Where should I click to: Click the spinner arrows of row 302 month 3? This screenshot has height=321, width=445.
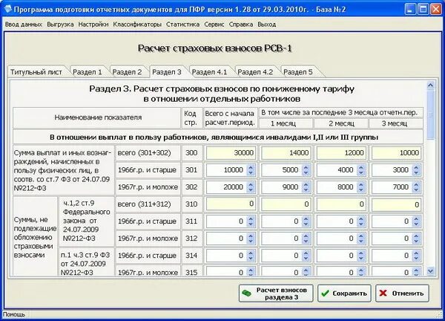tap(416, 187)
